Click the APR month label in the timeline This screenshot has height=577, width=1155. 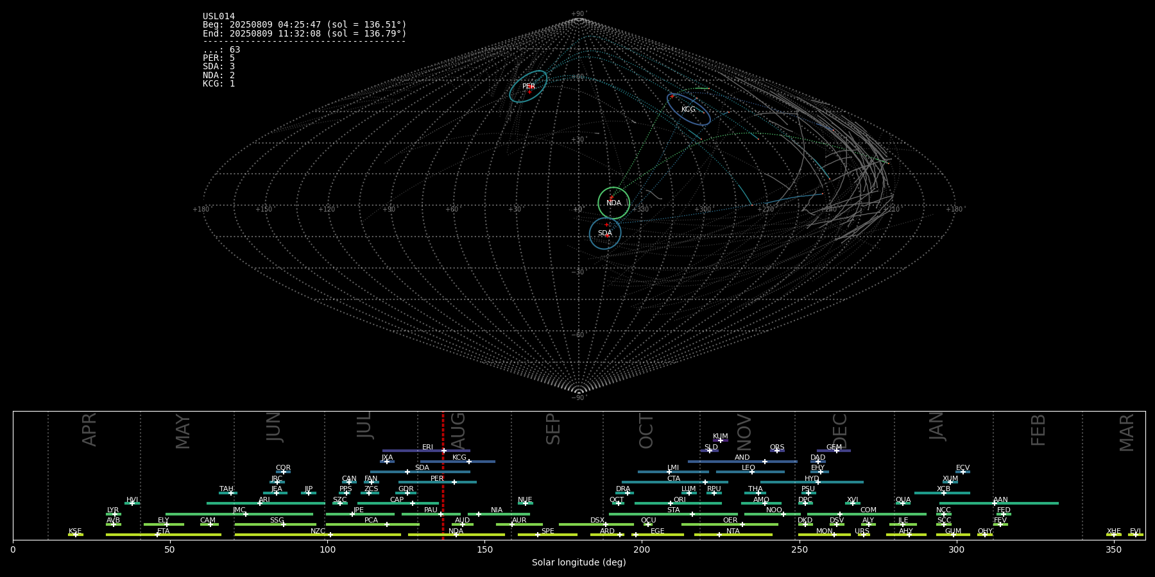click(89, 430)
